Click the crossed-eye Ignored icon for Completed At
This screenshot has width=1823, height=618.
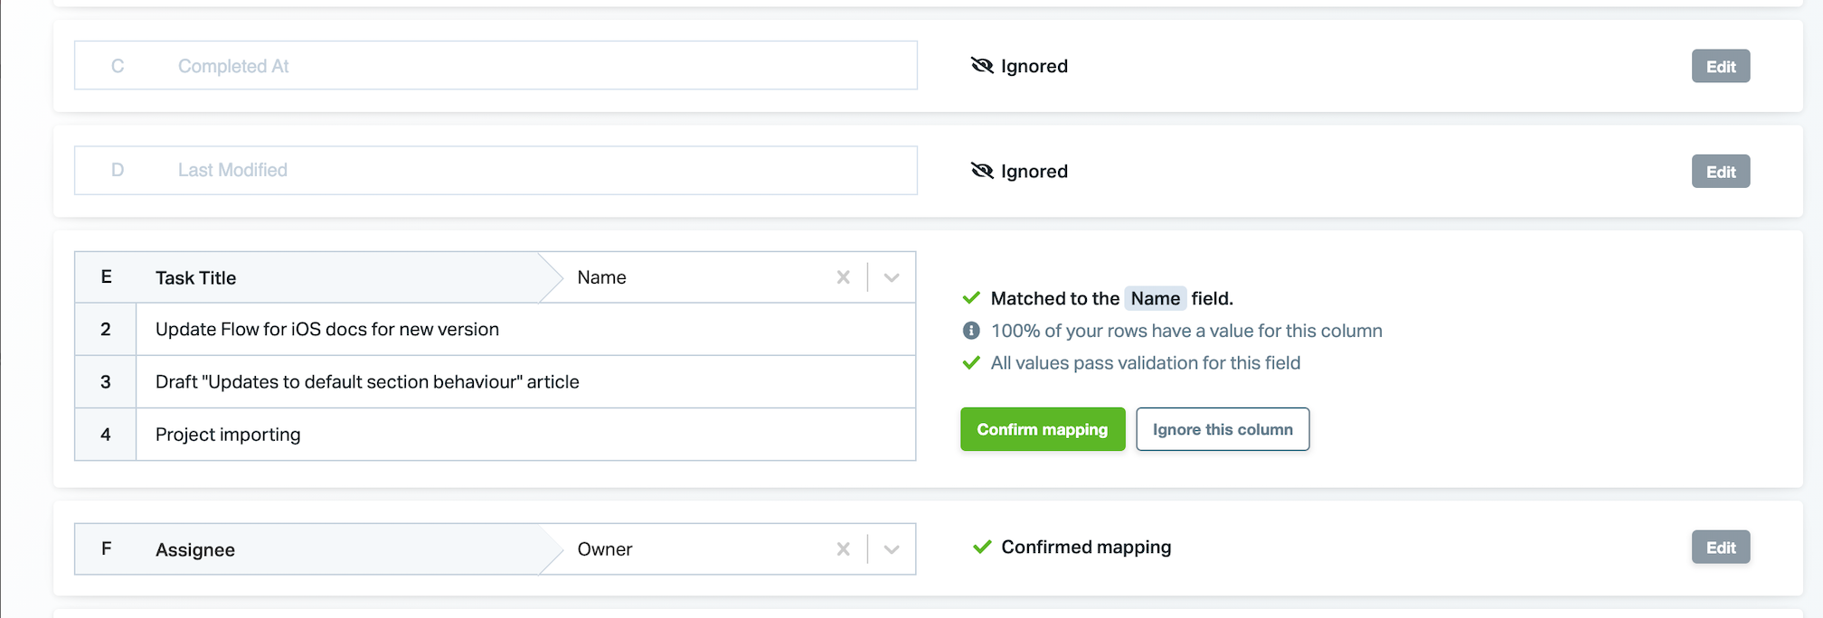coord(982,65)
